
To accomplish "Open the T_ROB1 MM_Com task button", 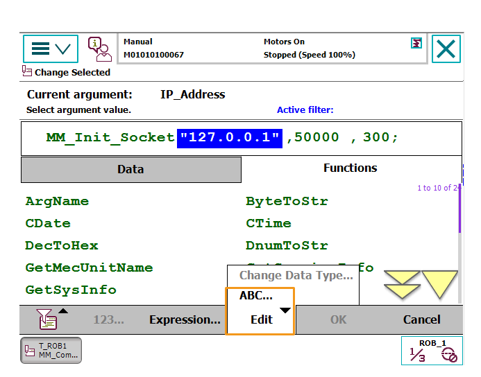I will click(51, 350).
